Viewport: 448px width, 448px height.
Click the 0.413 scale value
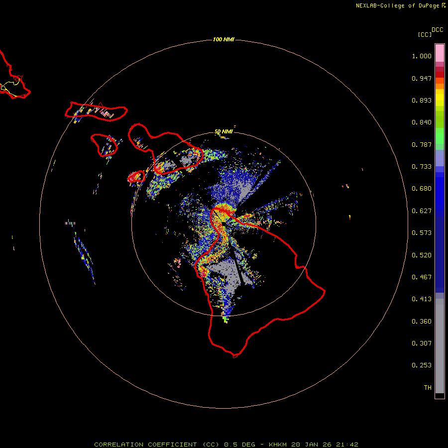pyautogui.click(x=422, y=299)
